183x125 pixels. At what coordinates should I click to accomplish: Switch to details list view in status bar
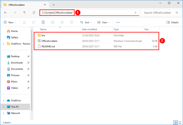point(175,122)
